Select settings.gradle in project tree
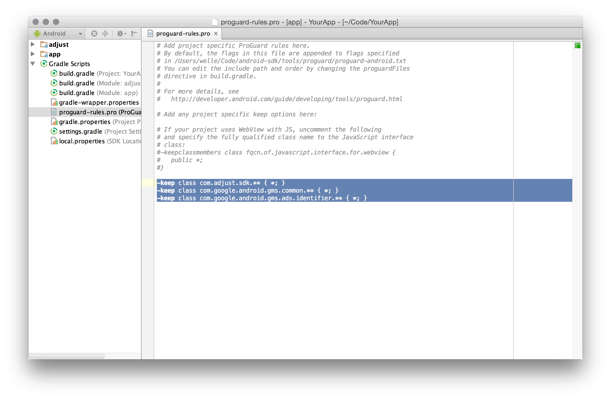Image resolution: width=611 pixels, height=400 pixels. tap(80, 131)
